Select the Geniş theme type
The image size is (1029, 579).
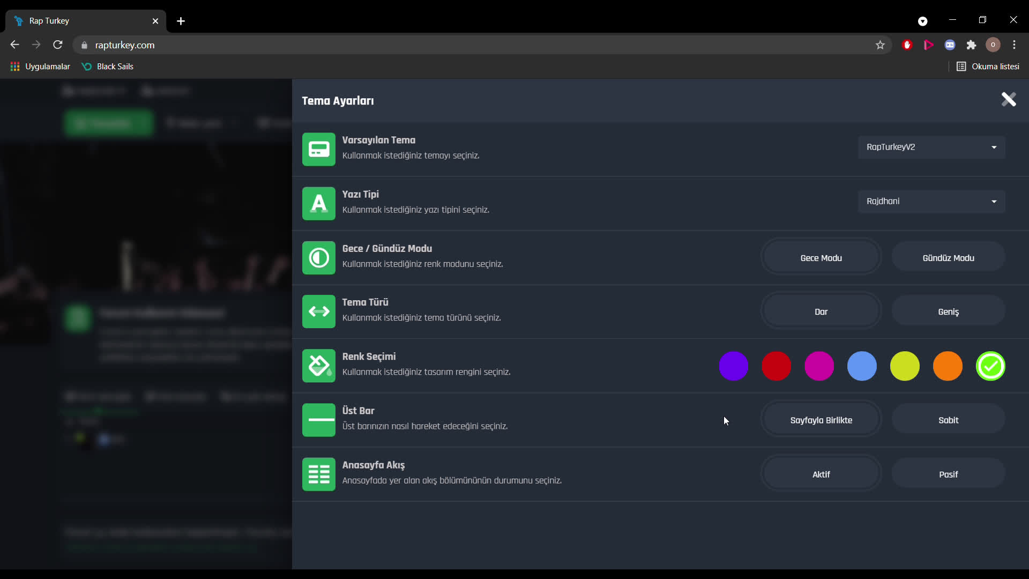pyautogui.click(x=948, y=311)
